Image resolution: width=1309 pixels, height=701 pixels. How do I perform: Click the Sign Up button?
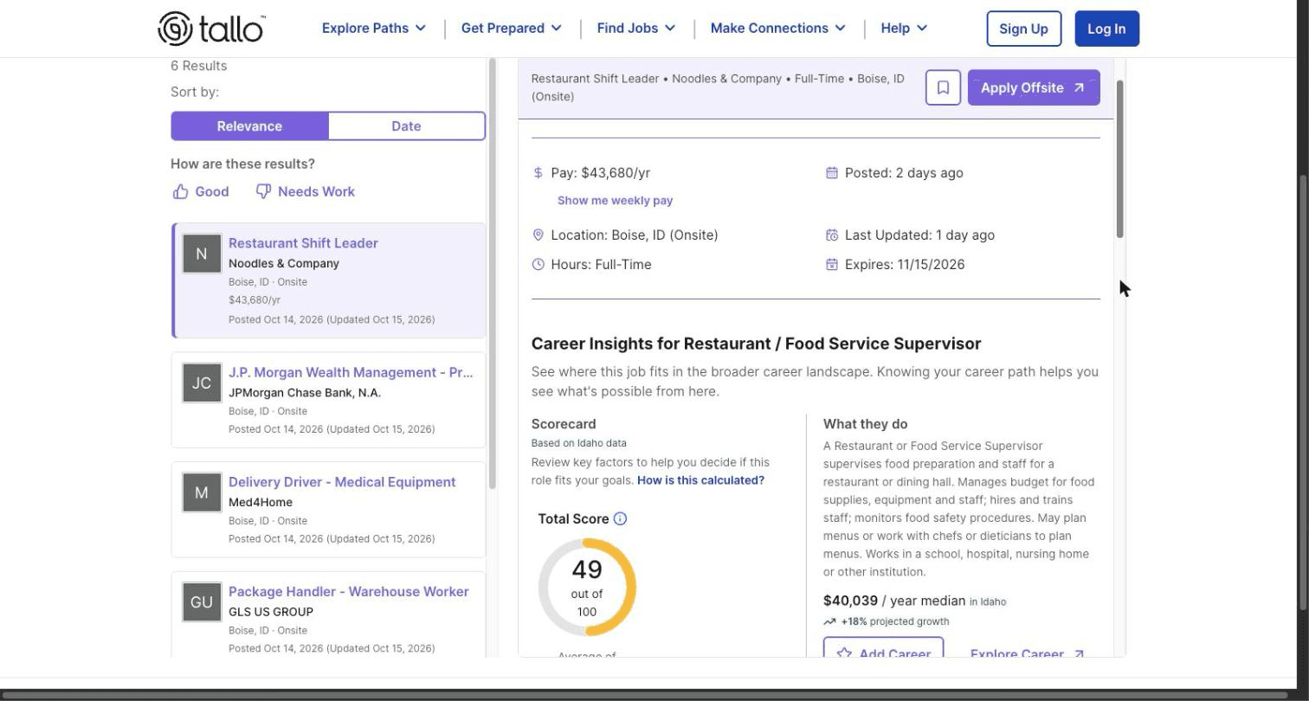click(x=1023, y=29)
